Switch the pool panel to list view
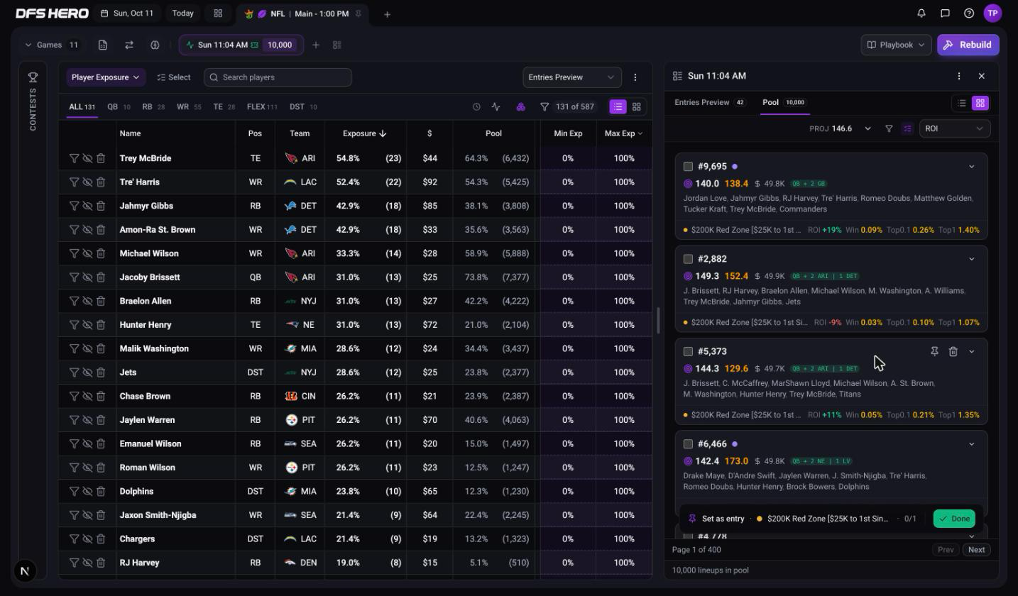1018x596 pixels. tap(962, 103)
